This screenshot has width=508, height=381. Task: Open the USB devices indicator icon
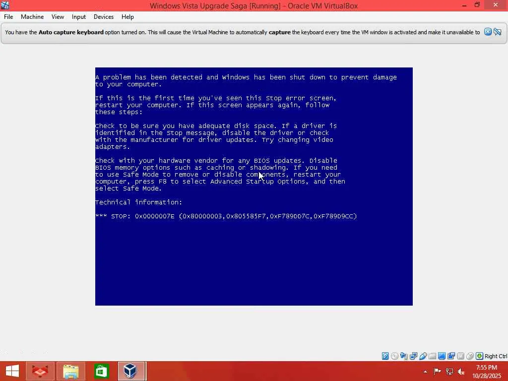[x=423, y=356]
